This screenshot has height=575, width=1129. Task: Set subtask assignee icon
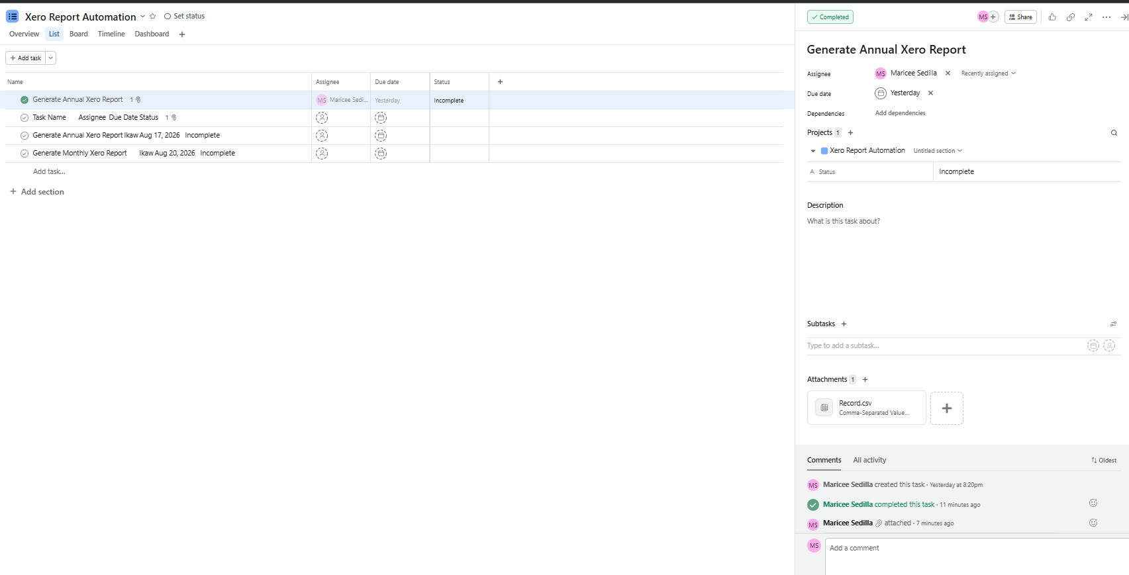pyautogui.click(x=1109, y=345)
